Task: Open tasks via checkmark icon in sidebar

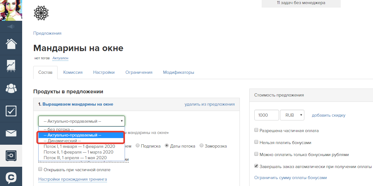Action: click(x=11, y=111)
